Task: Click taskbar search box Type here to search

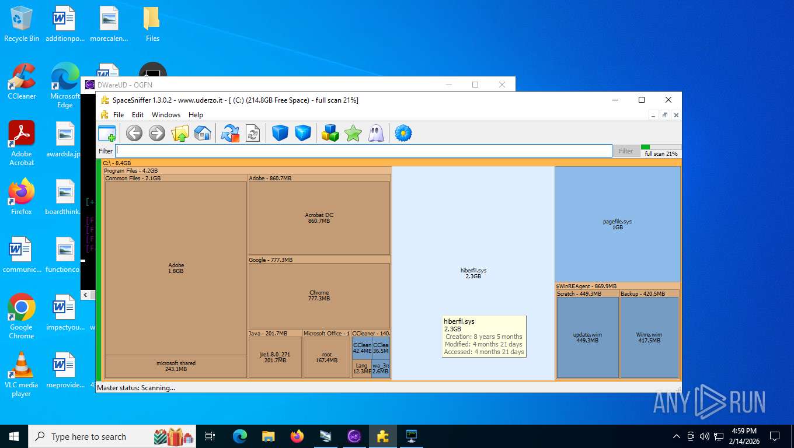Action: (x=113, y=436)
